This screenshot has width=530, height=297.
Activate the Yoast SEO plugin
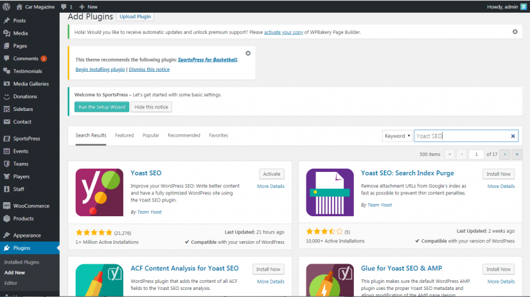tap(272, 174)
